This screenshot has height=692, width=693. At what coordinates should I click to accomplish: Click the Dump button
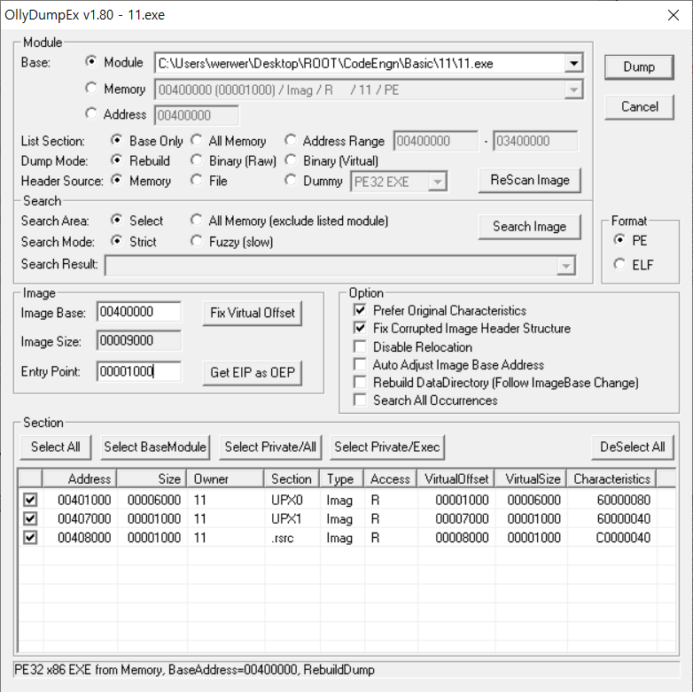pyautogui.click(x=639, y=67)
